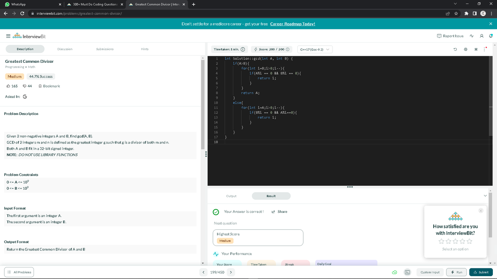Switch to the Submissions tab
The height and width of the screenshot is (279, 497).
(x=105, y=49)
